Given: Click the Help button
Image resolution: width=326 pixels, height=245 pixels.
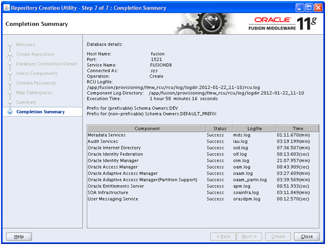Looking at the screenshot, I should [19, 237].
